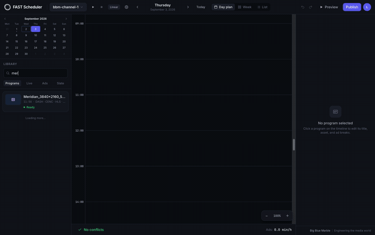
Task: Toggle the Linear mode badge
Action: click(114, 7)
